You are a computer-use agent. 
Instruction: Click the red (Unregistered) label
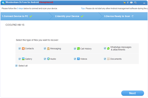point(46,2)
